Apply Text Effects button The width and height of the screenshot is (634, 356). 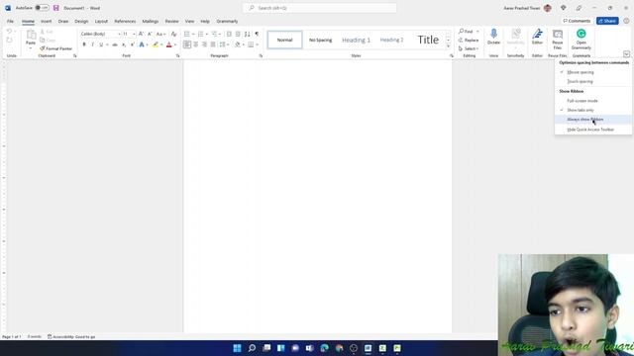click(142, 44)
